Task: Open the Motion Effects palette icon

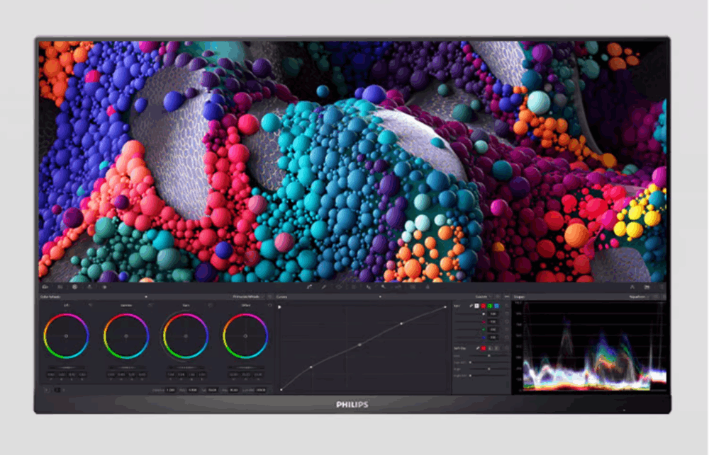Action: (x=104, y=287)
